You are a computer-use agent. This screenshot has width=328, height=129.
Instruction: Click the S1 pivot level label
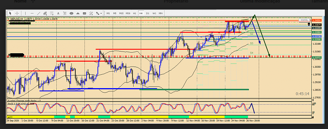click(x=252, y=29)
